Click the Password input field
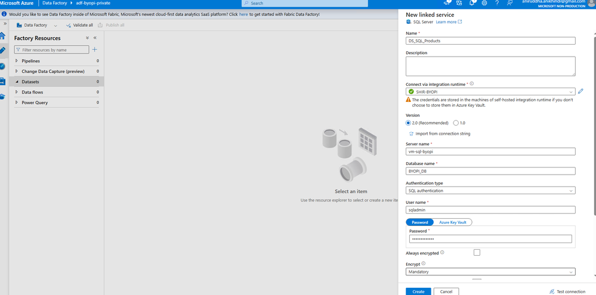The width and height of the screenshot is (596, 295). pyautogui.click(x=490, y=239)
